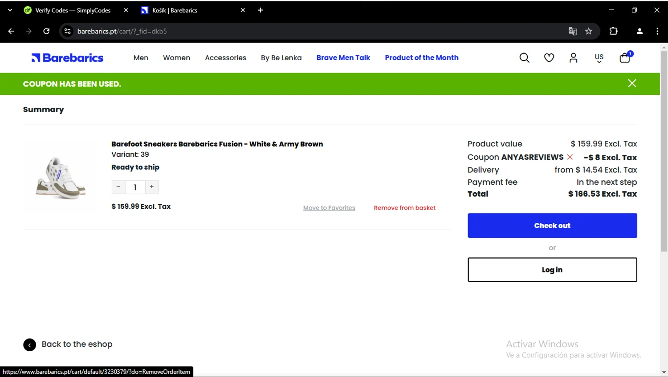The image size is (668, 377).
Task: Open Brave Men Talk page
Action: pyautogui.click(x=343, y=58)
